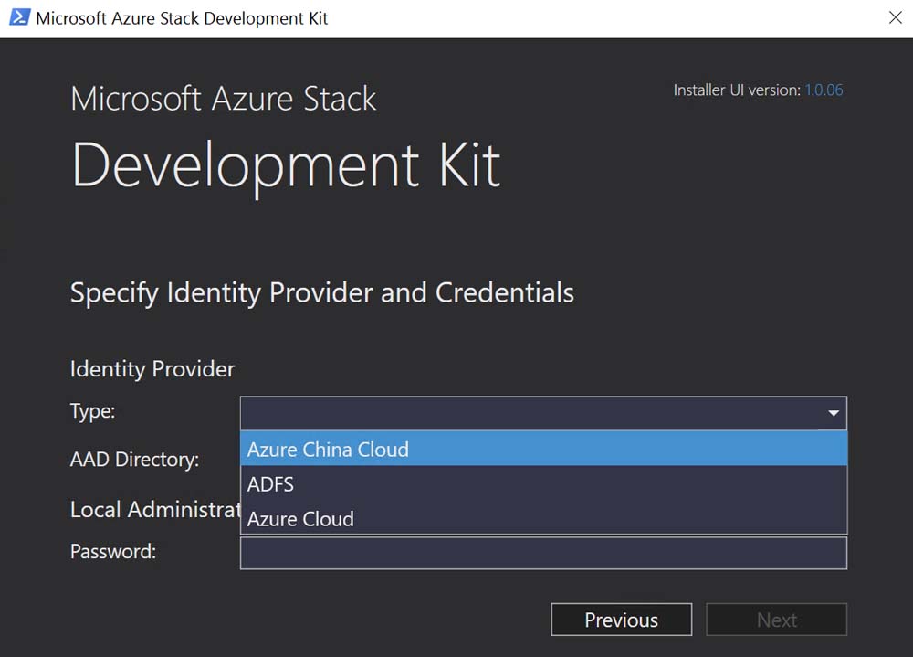Click the window title bar text
Screen dimensions: 913x657
[182, 18]
